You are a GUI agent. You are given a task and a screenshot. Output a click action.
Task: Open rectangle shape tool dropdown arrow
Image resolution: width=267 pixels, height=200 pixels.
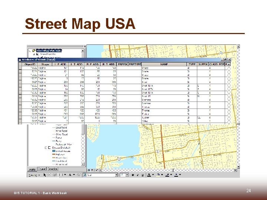point(65,175)
